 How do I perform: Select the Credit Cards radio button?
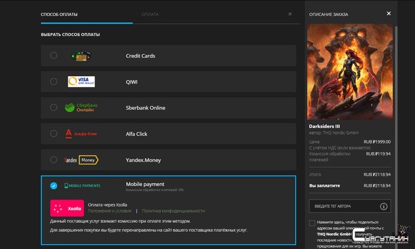[54, 56]
